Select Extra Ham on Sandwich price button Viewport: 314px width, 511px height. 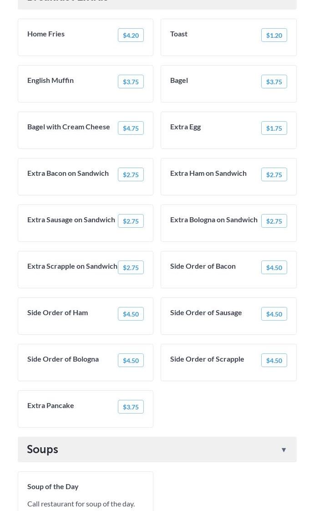274,175
